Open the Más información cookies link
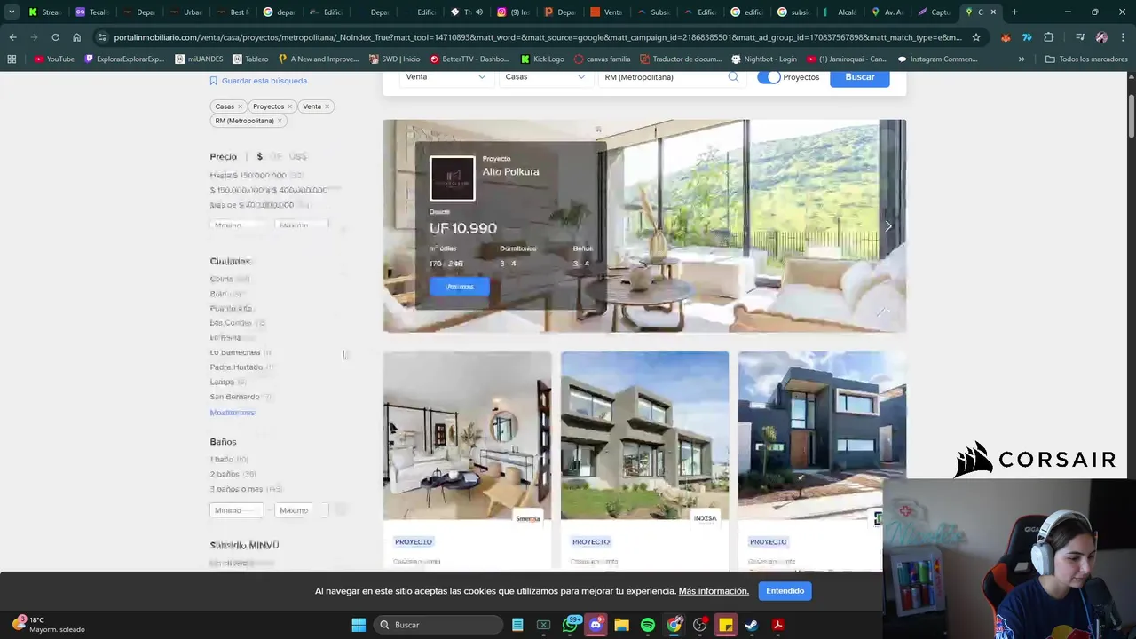 click(x=714, y=591)
